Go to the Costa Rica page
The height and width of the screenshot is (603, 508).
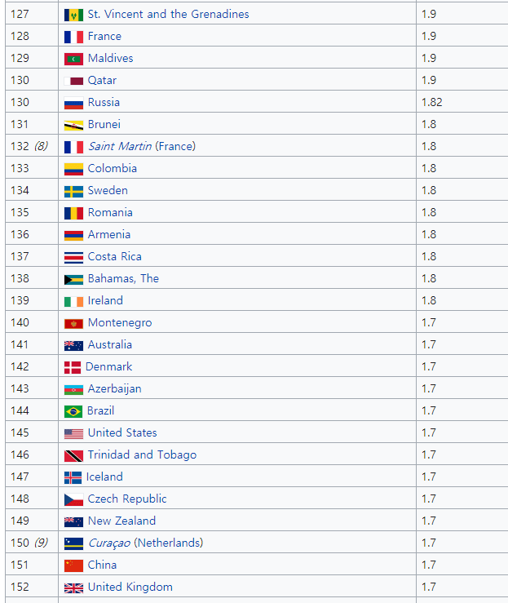point(114,256)
